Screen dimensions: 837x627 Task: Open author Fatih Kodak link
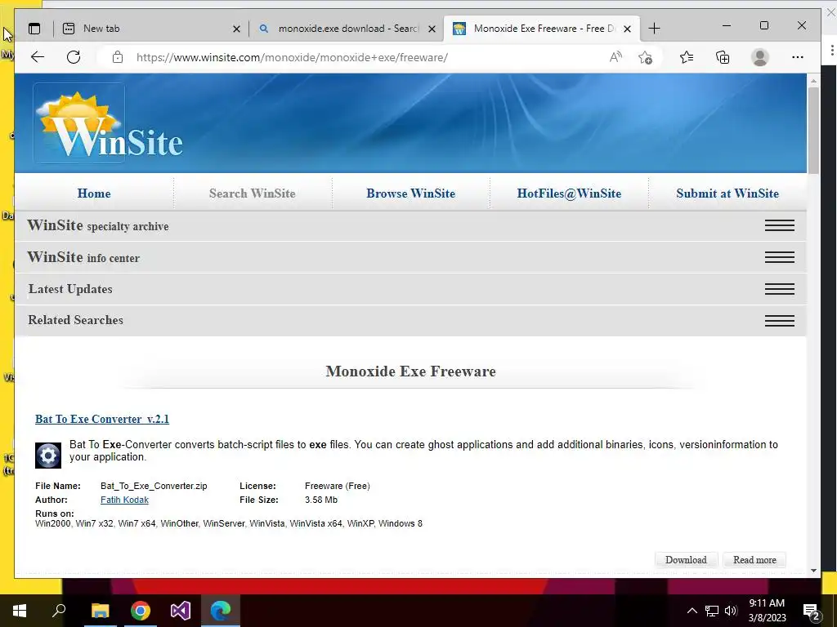[124, 500]
